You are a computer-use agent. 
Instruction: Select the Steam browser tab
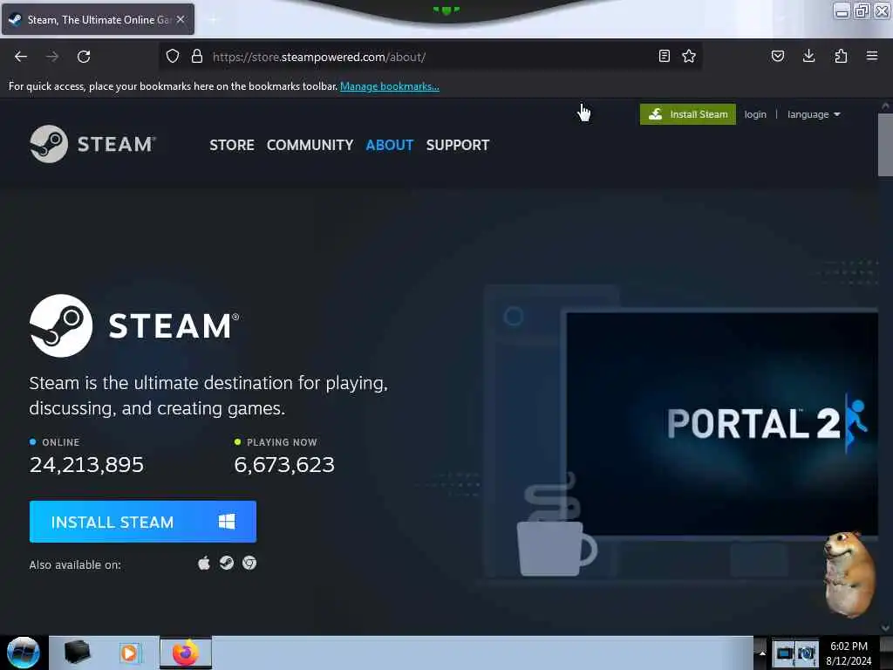[x=98, y=19]
